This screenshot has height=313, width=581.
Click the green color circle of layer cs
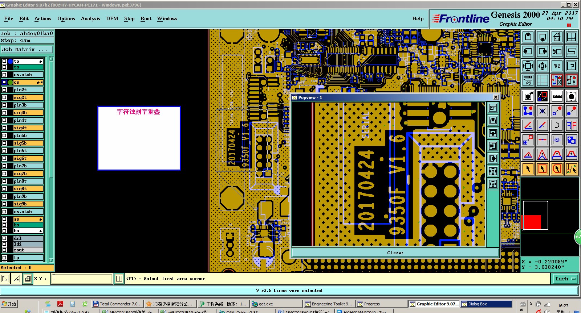pyautogui.click(x=10, y=82)
